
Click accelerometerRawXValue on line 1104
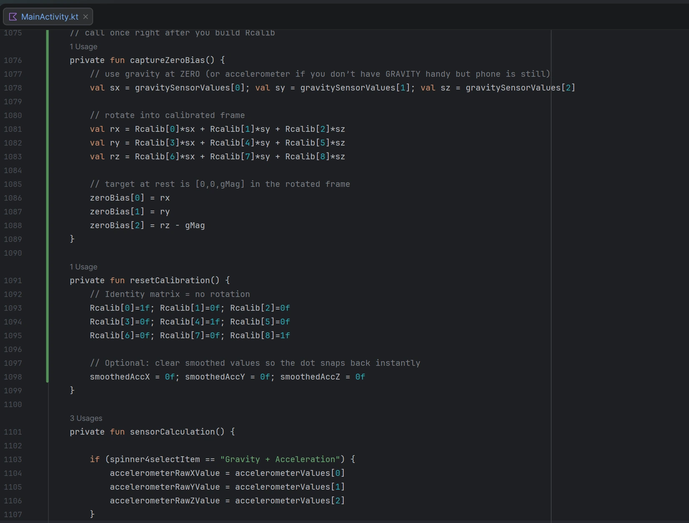pos(165,473)
